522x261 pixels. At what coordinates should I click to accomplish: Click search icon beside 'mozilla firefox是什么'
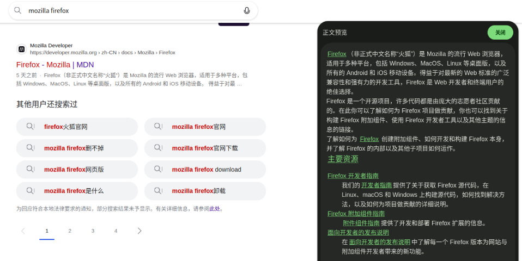[x=31, y=190]
